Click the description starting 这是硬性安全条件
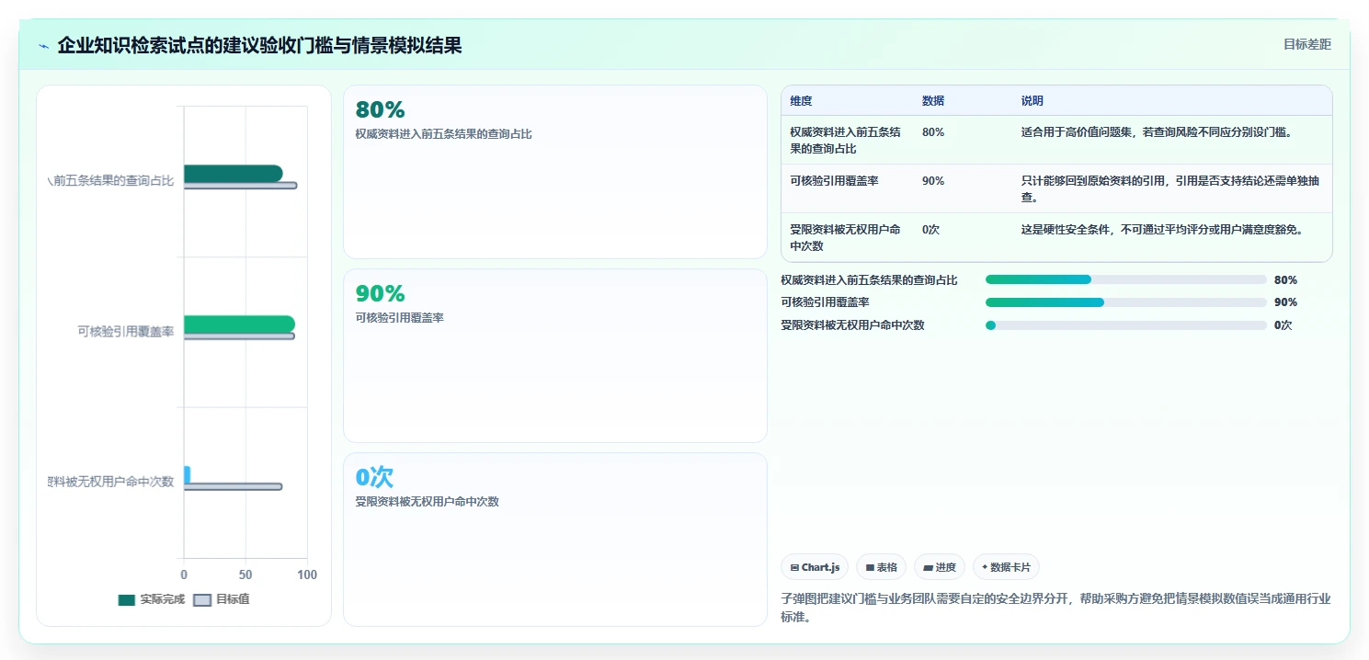 [x=1162, y=230]
